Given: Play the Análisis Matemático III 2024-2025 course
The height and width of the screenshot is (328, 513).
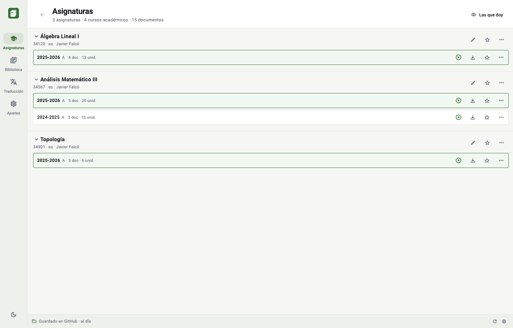Looking at the screenshot, I should click(x=458, y=117).
